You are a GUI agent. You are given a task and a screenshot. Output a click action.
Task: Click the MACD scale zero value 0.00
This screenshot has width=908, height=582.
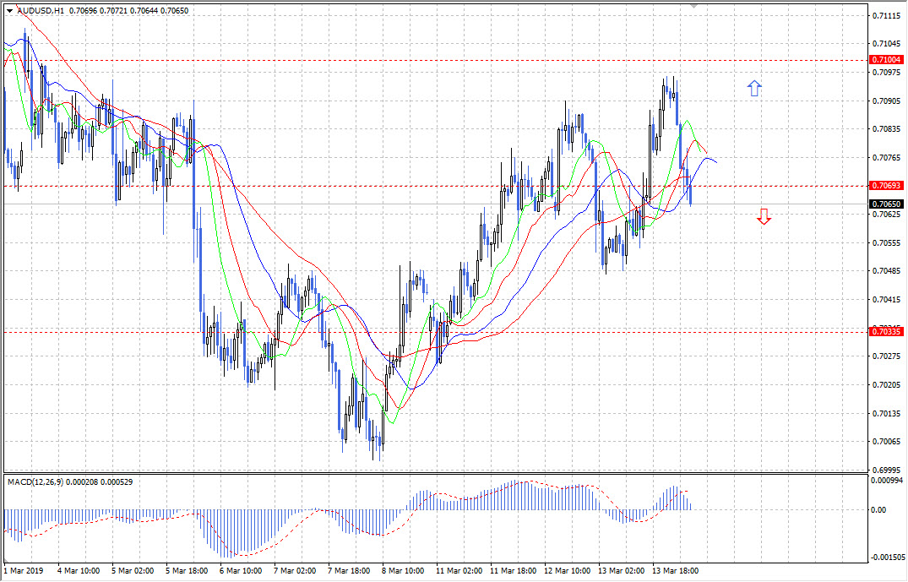(878, 509)
